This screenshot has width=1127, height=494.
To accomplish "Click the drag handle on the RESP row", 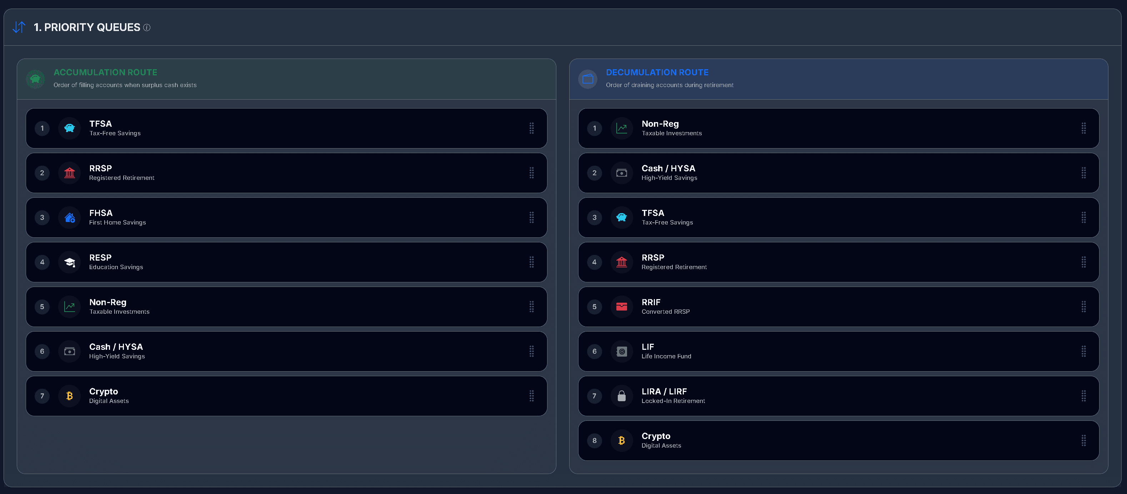I will point(532,262).
